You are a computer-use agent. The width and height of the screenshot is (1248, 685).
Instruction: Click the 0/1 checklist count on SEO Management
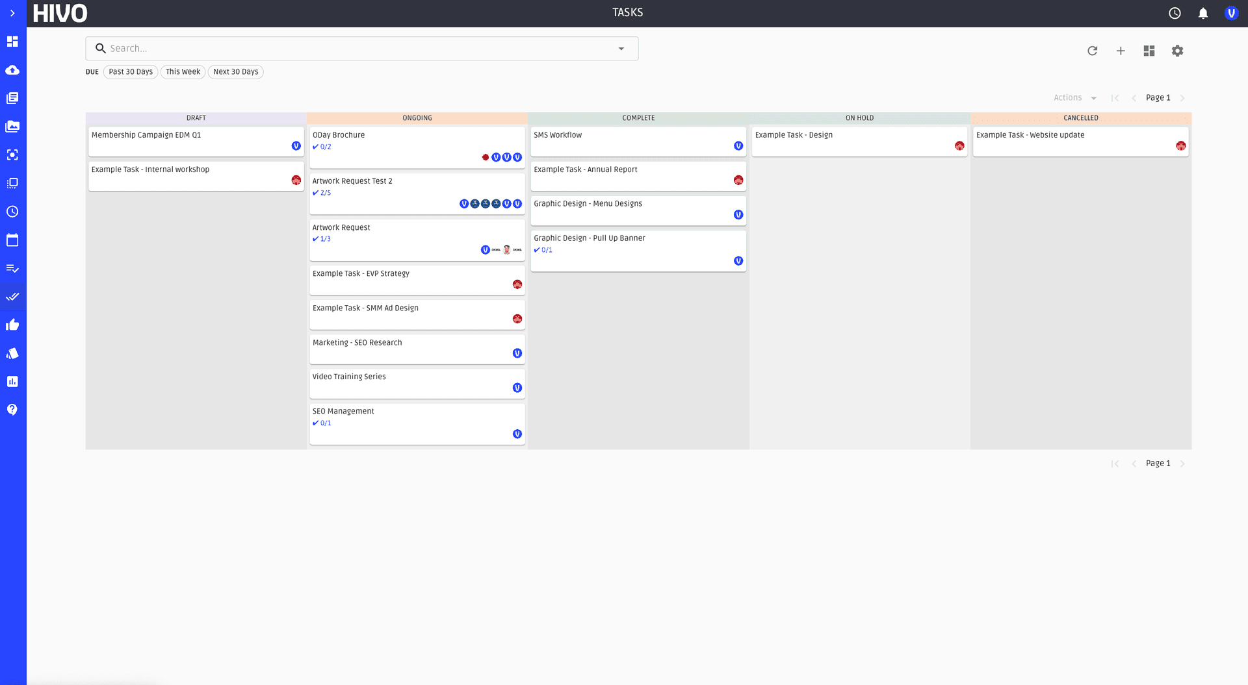[x=322, y=423]
